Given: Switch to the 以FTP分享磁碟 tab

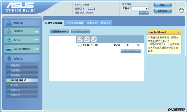Looking at the screenshot, I should pos(75,23).
